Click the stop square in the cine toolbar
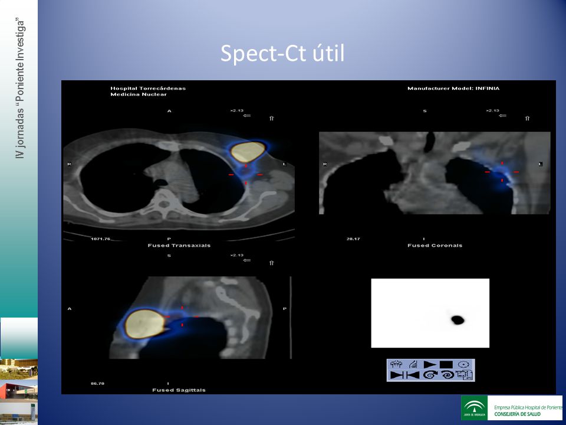This screenshot has width=566, height=425. [446, 364]
